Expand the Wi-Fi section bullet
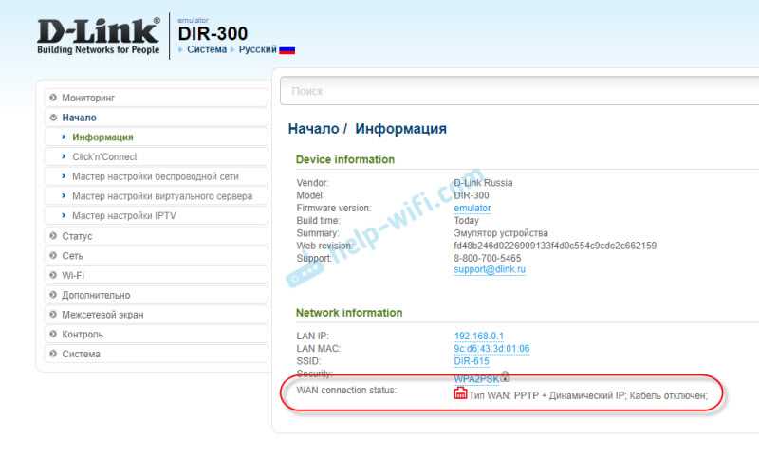The width and height of the screenshot is (759, 456). pyautogui.click(x=53, y=275)
